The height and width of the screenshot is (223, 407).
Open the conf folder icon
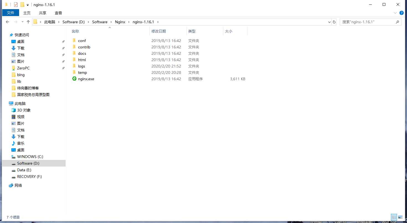74,40
